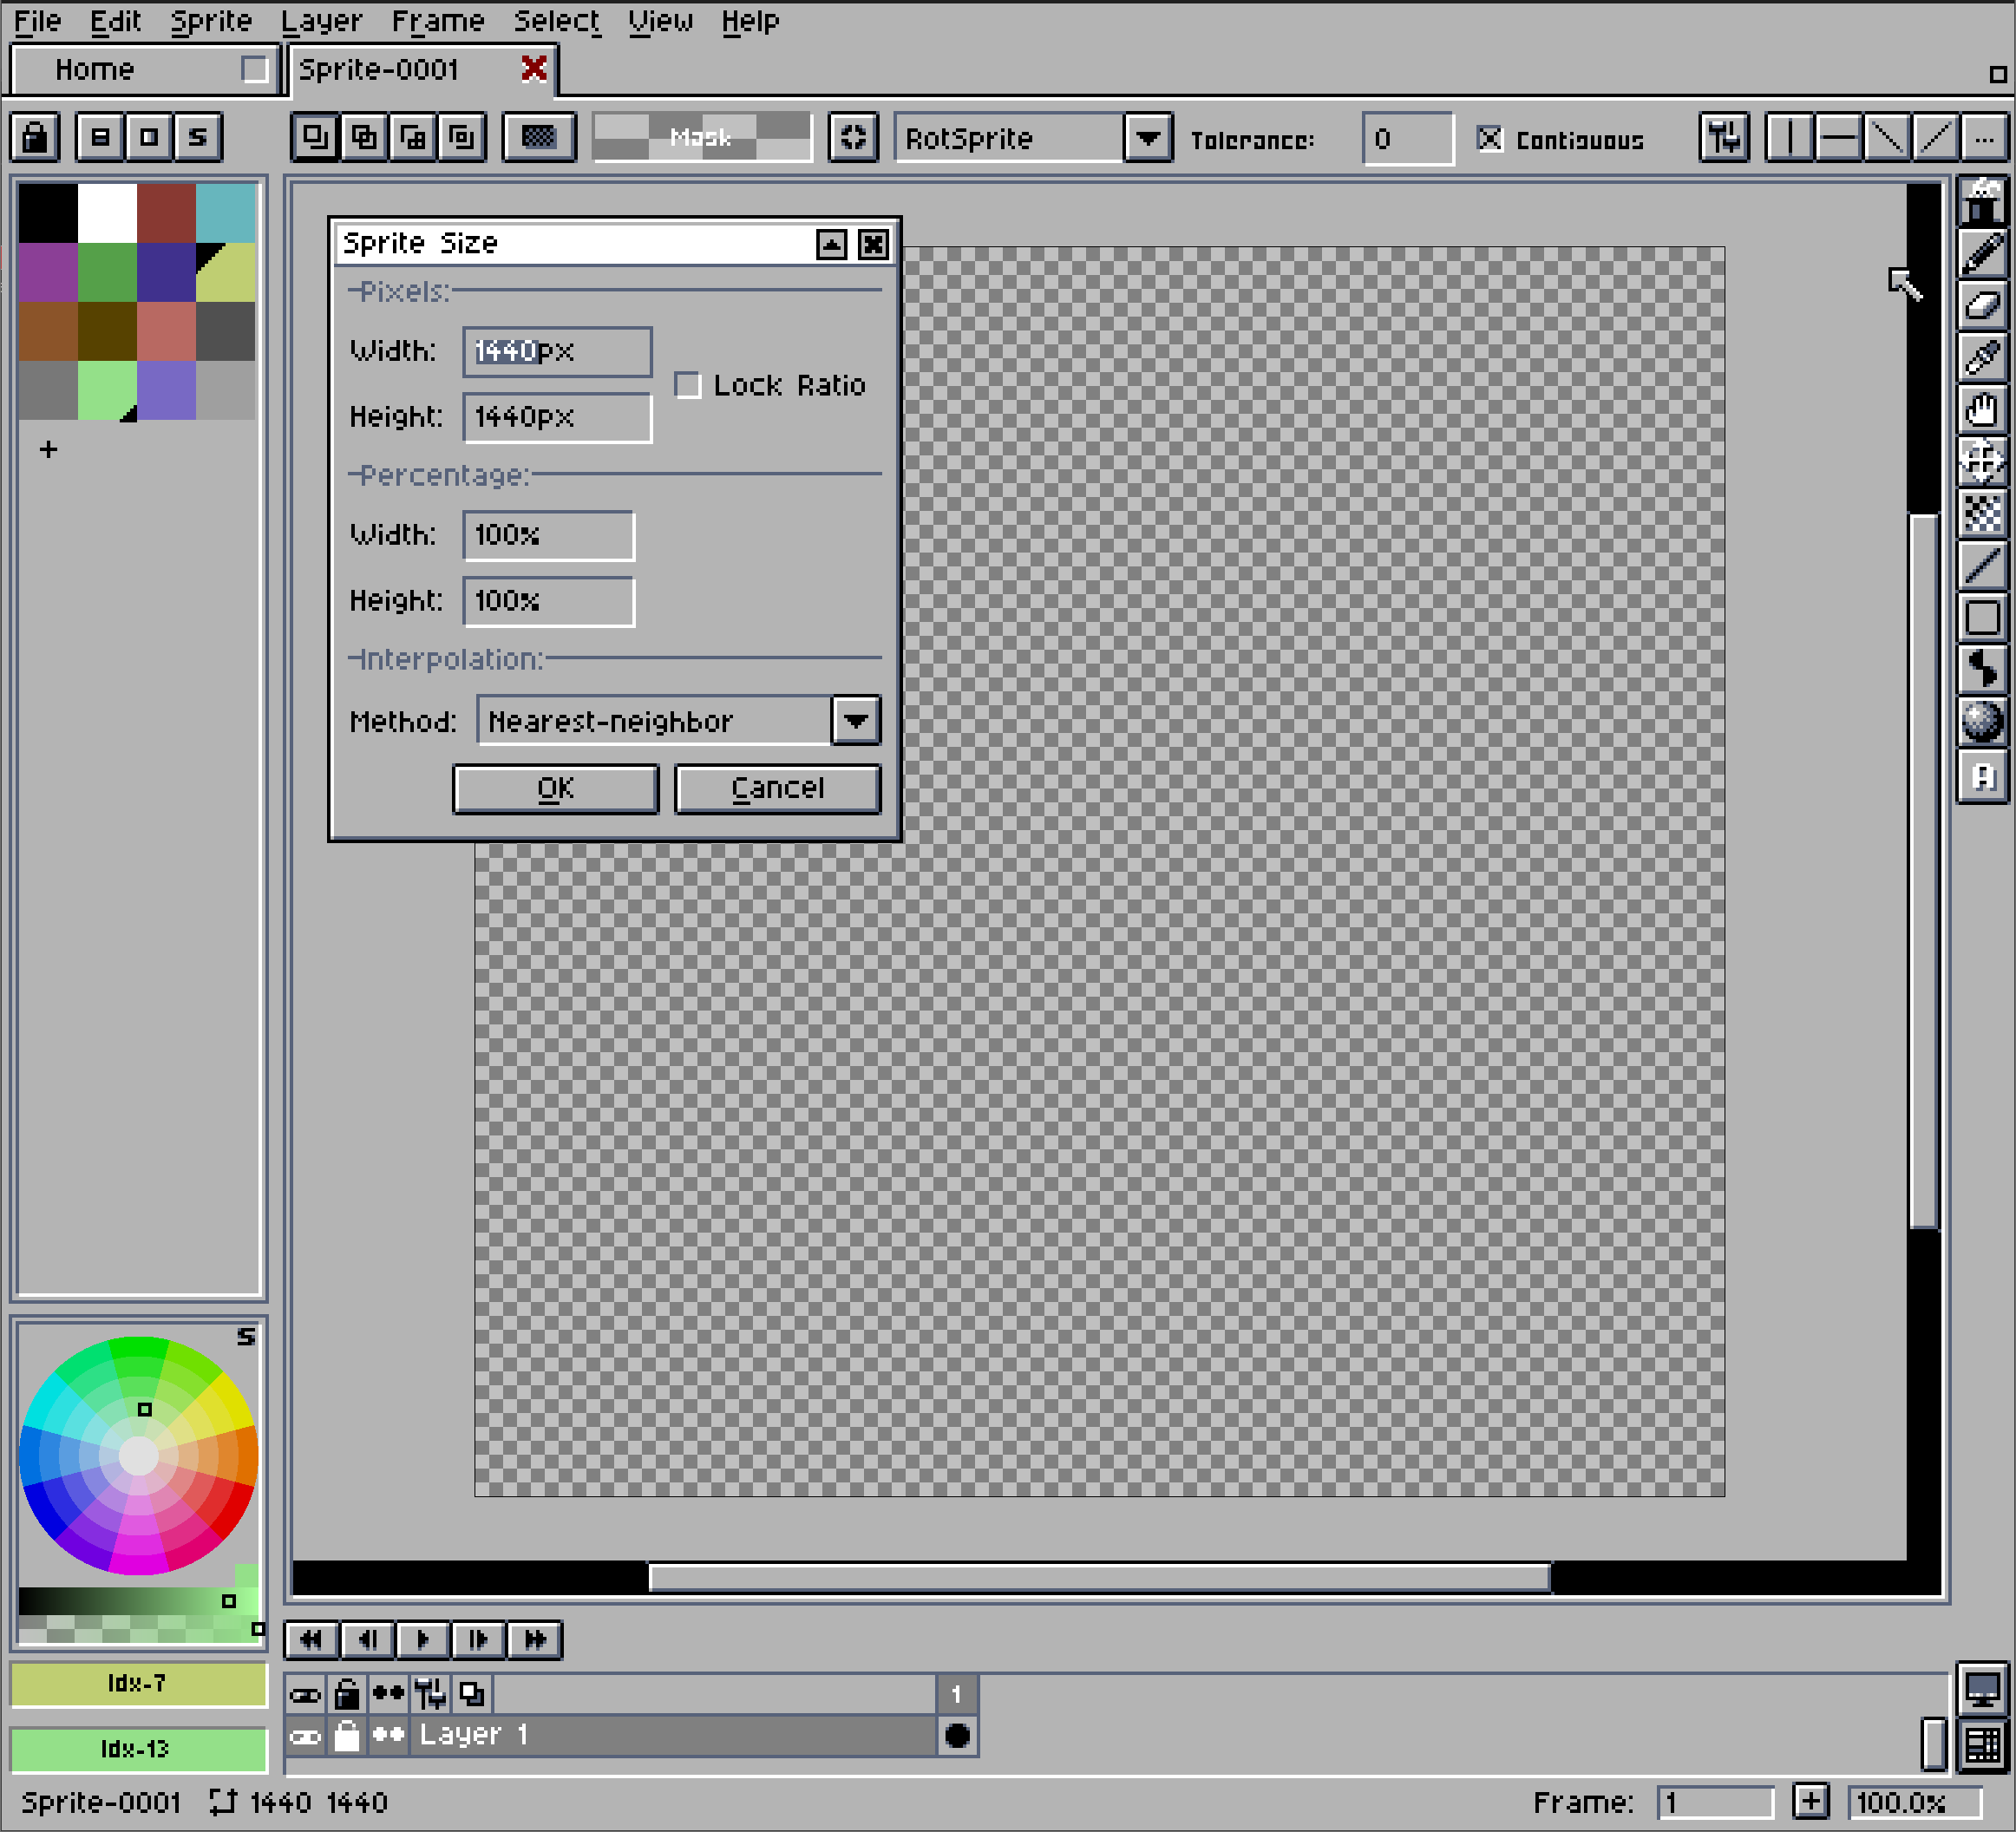Open the File menu

click(x=37, y=21)
